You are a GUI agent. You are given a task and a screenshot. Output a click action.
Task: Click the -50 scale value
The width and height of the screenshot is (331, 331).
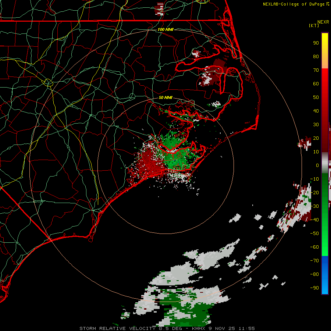tap(314, 234)
